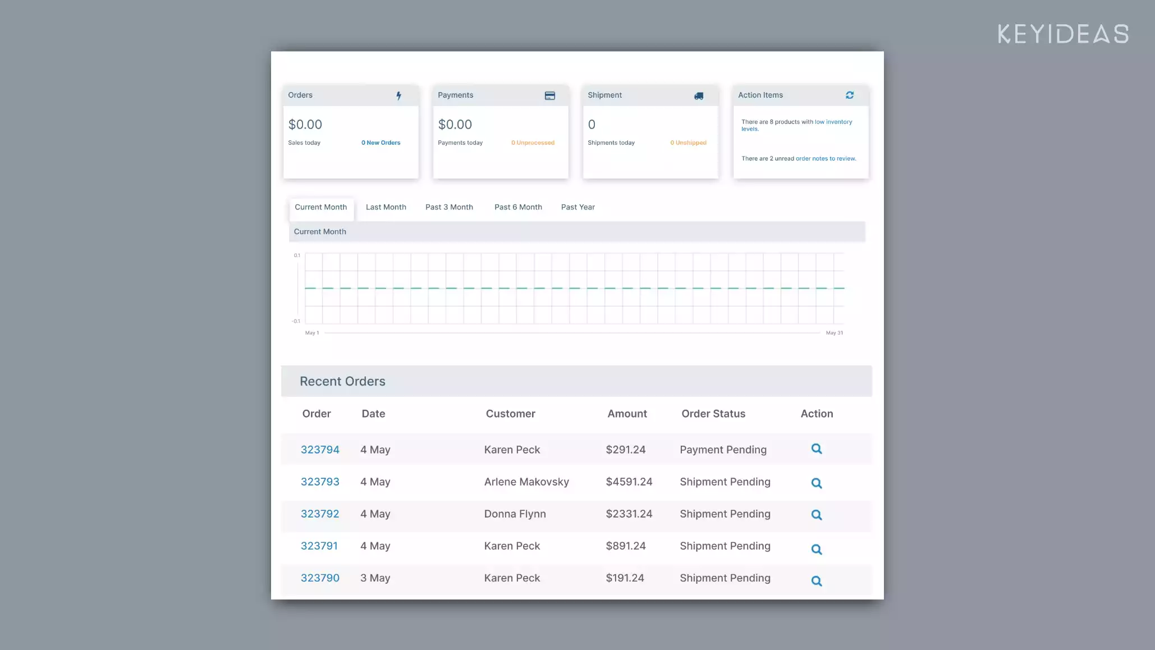Click the Action column header

(817, 414)
